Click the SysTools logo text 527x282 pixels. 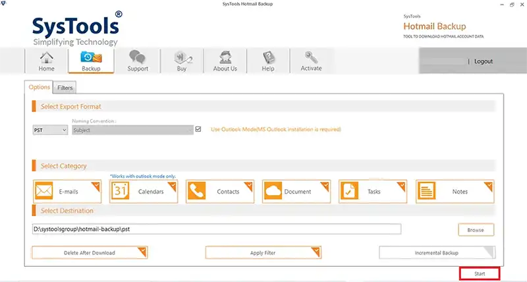(x=76, y=26)
